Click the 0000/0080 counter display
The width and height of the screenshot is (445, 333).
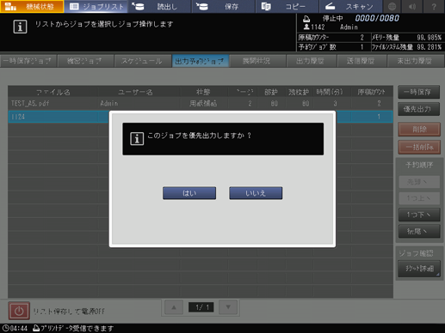(377, 18)
